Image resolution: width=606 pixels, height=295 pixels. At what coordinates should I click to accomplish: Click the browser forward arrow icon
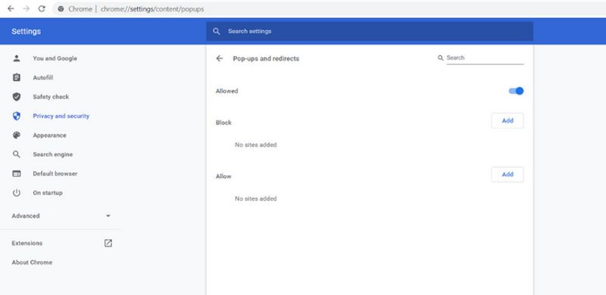27,8
